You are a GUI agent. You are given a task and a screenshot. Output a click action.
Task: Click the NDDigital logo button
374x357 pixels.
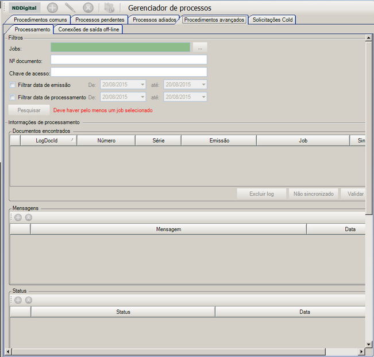click(x=24, y=8)
